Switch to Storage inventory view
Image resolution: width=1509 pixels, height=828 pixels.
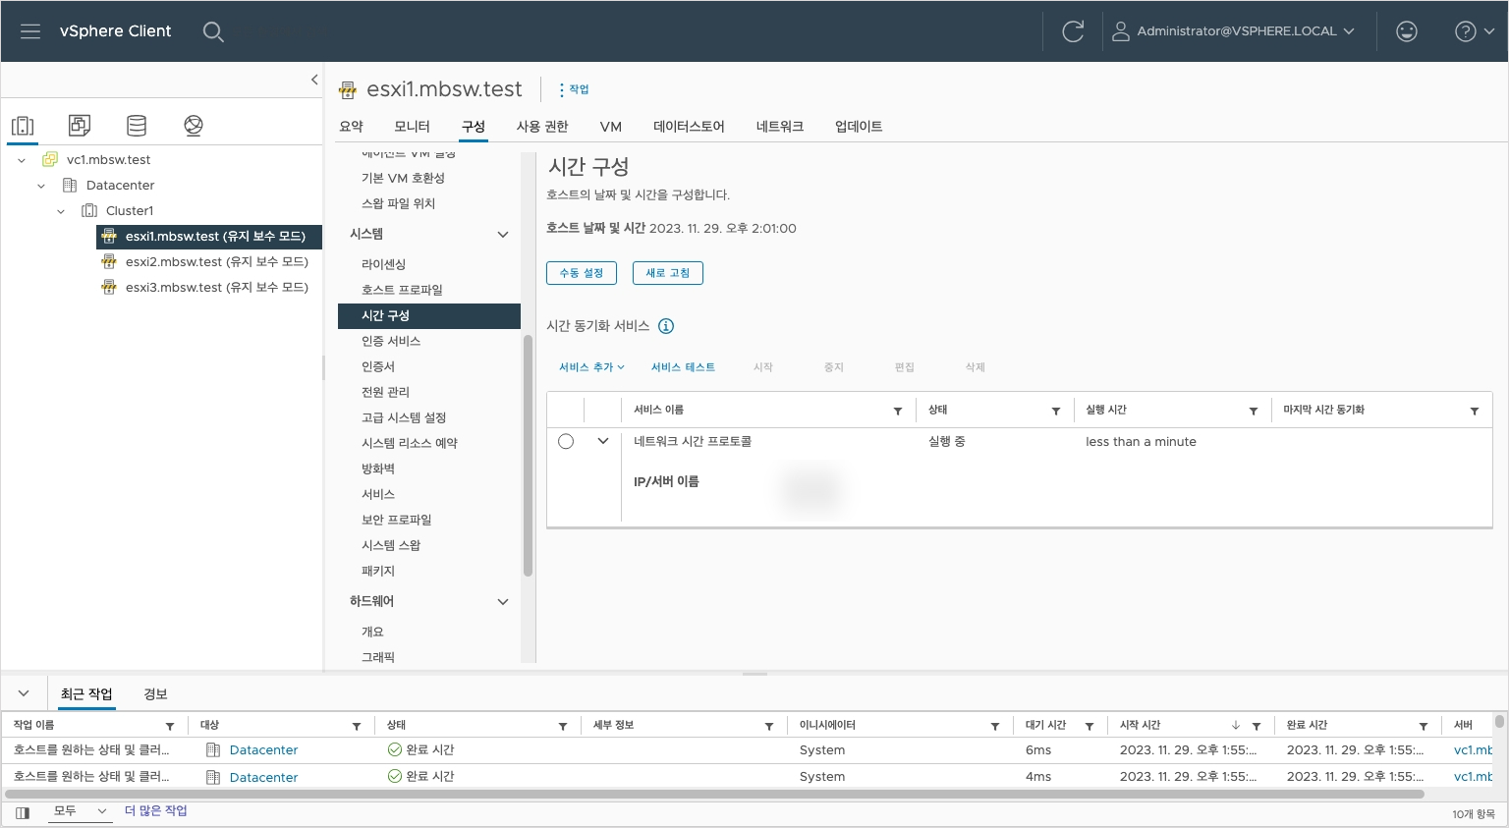click(137, 125)
